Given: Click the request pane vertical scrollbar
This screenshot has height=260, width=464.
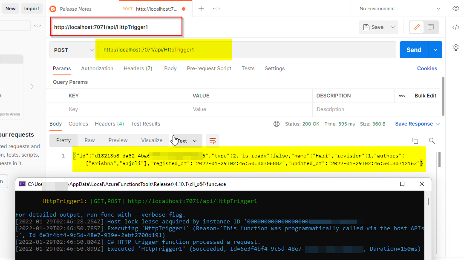Looking at the screenshot, I should 443,96.
